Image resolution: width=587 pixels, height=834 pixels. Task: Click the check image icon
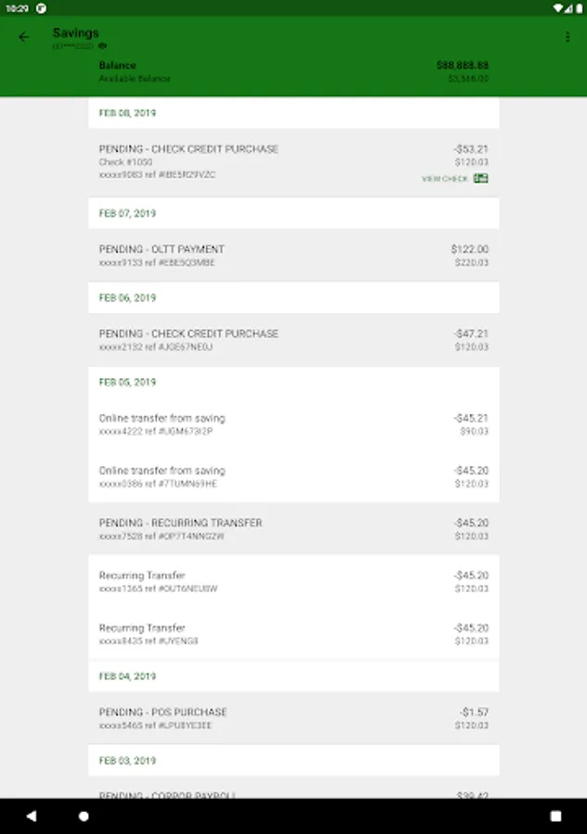(480, 178)
